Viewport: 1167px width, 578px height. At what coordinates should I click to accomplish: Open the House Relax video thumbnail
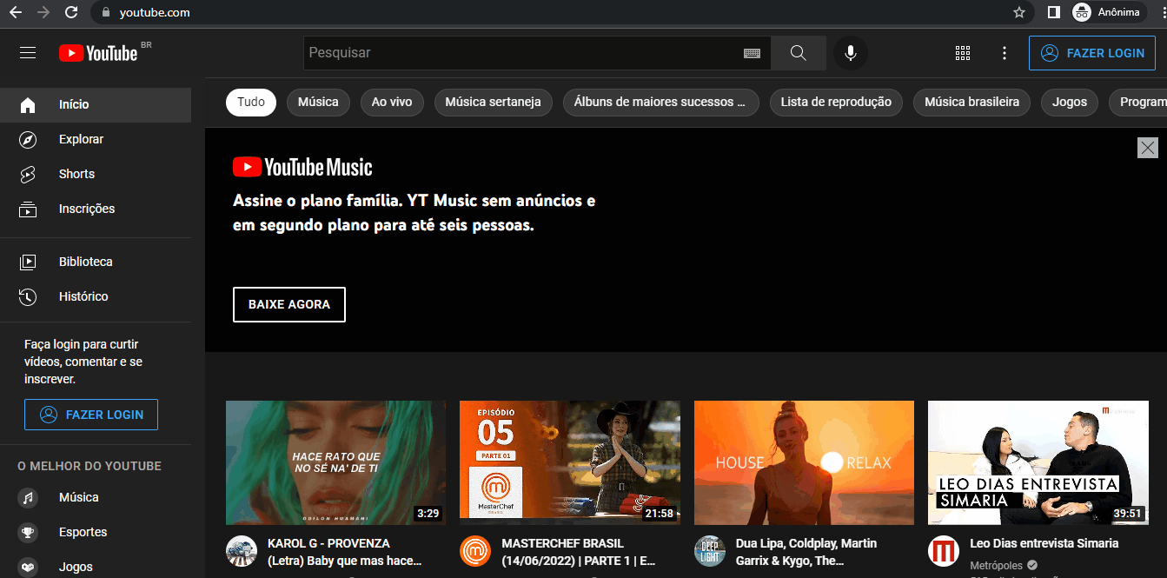(x=804, y=462)
